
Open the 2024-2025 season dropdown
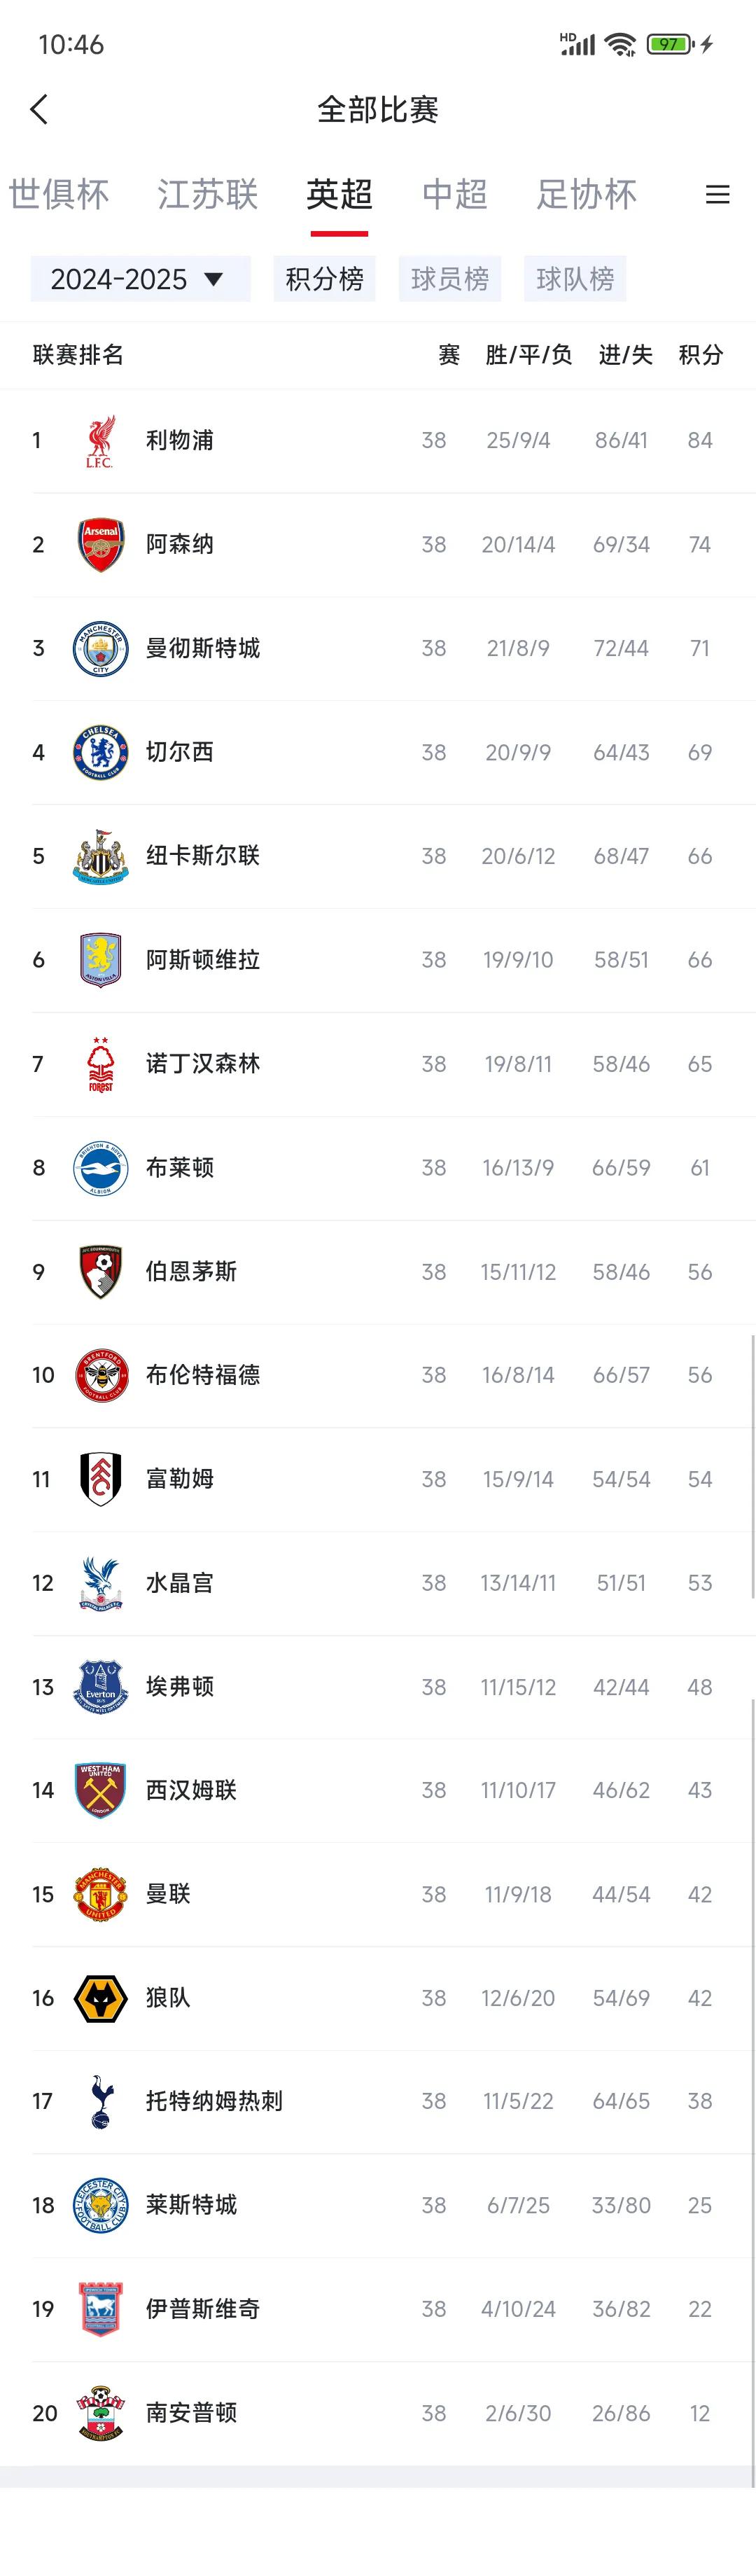point(140,279)
